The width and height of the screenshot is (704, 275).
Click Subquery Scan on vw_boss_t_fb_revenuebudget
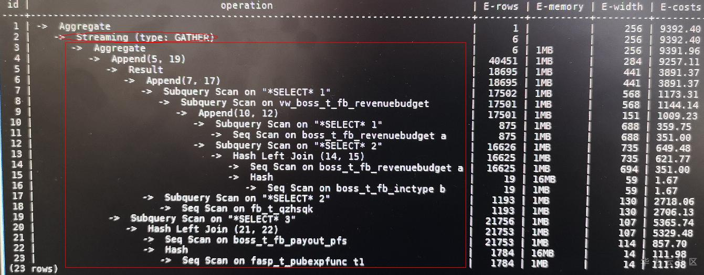coord(305,103)
